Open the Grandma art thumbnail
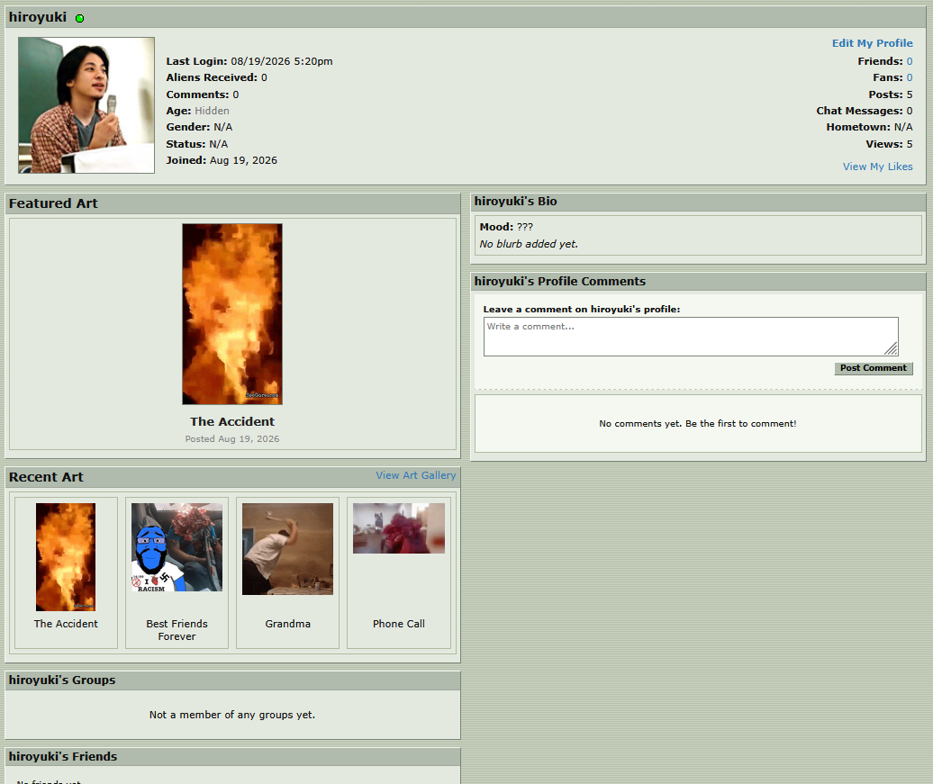 287,549
